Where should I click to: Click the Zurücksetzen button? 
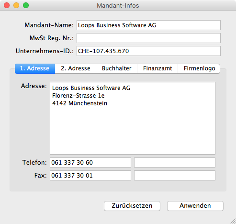(x=132, y=206)
